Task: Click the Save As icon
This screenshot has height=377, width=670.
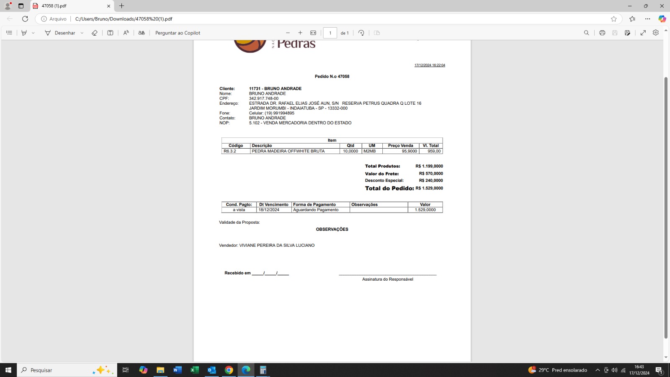Action: coord(627,33)
